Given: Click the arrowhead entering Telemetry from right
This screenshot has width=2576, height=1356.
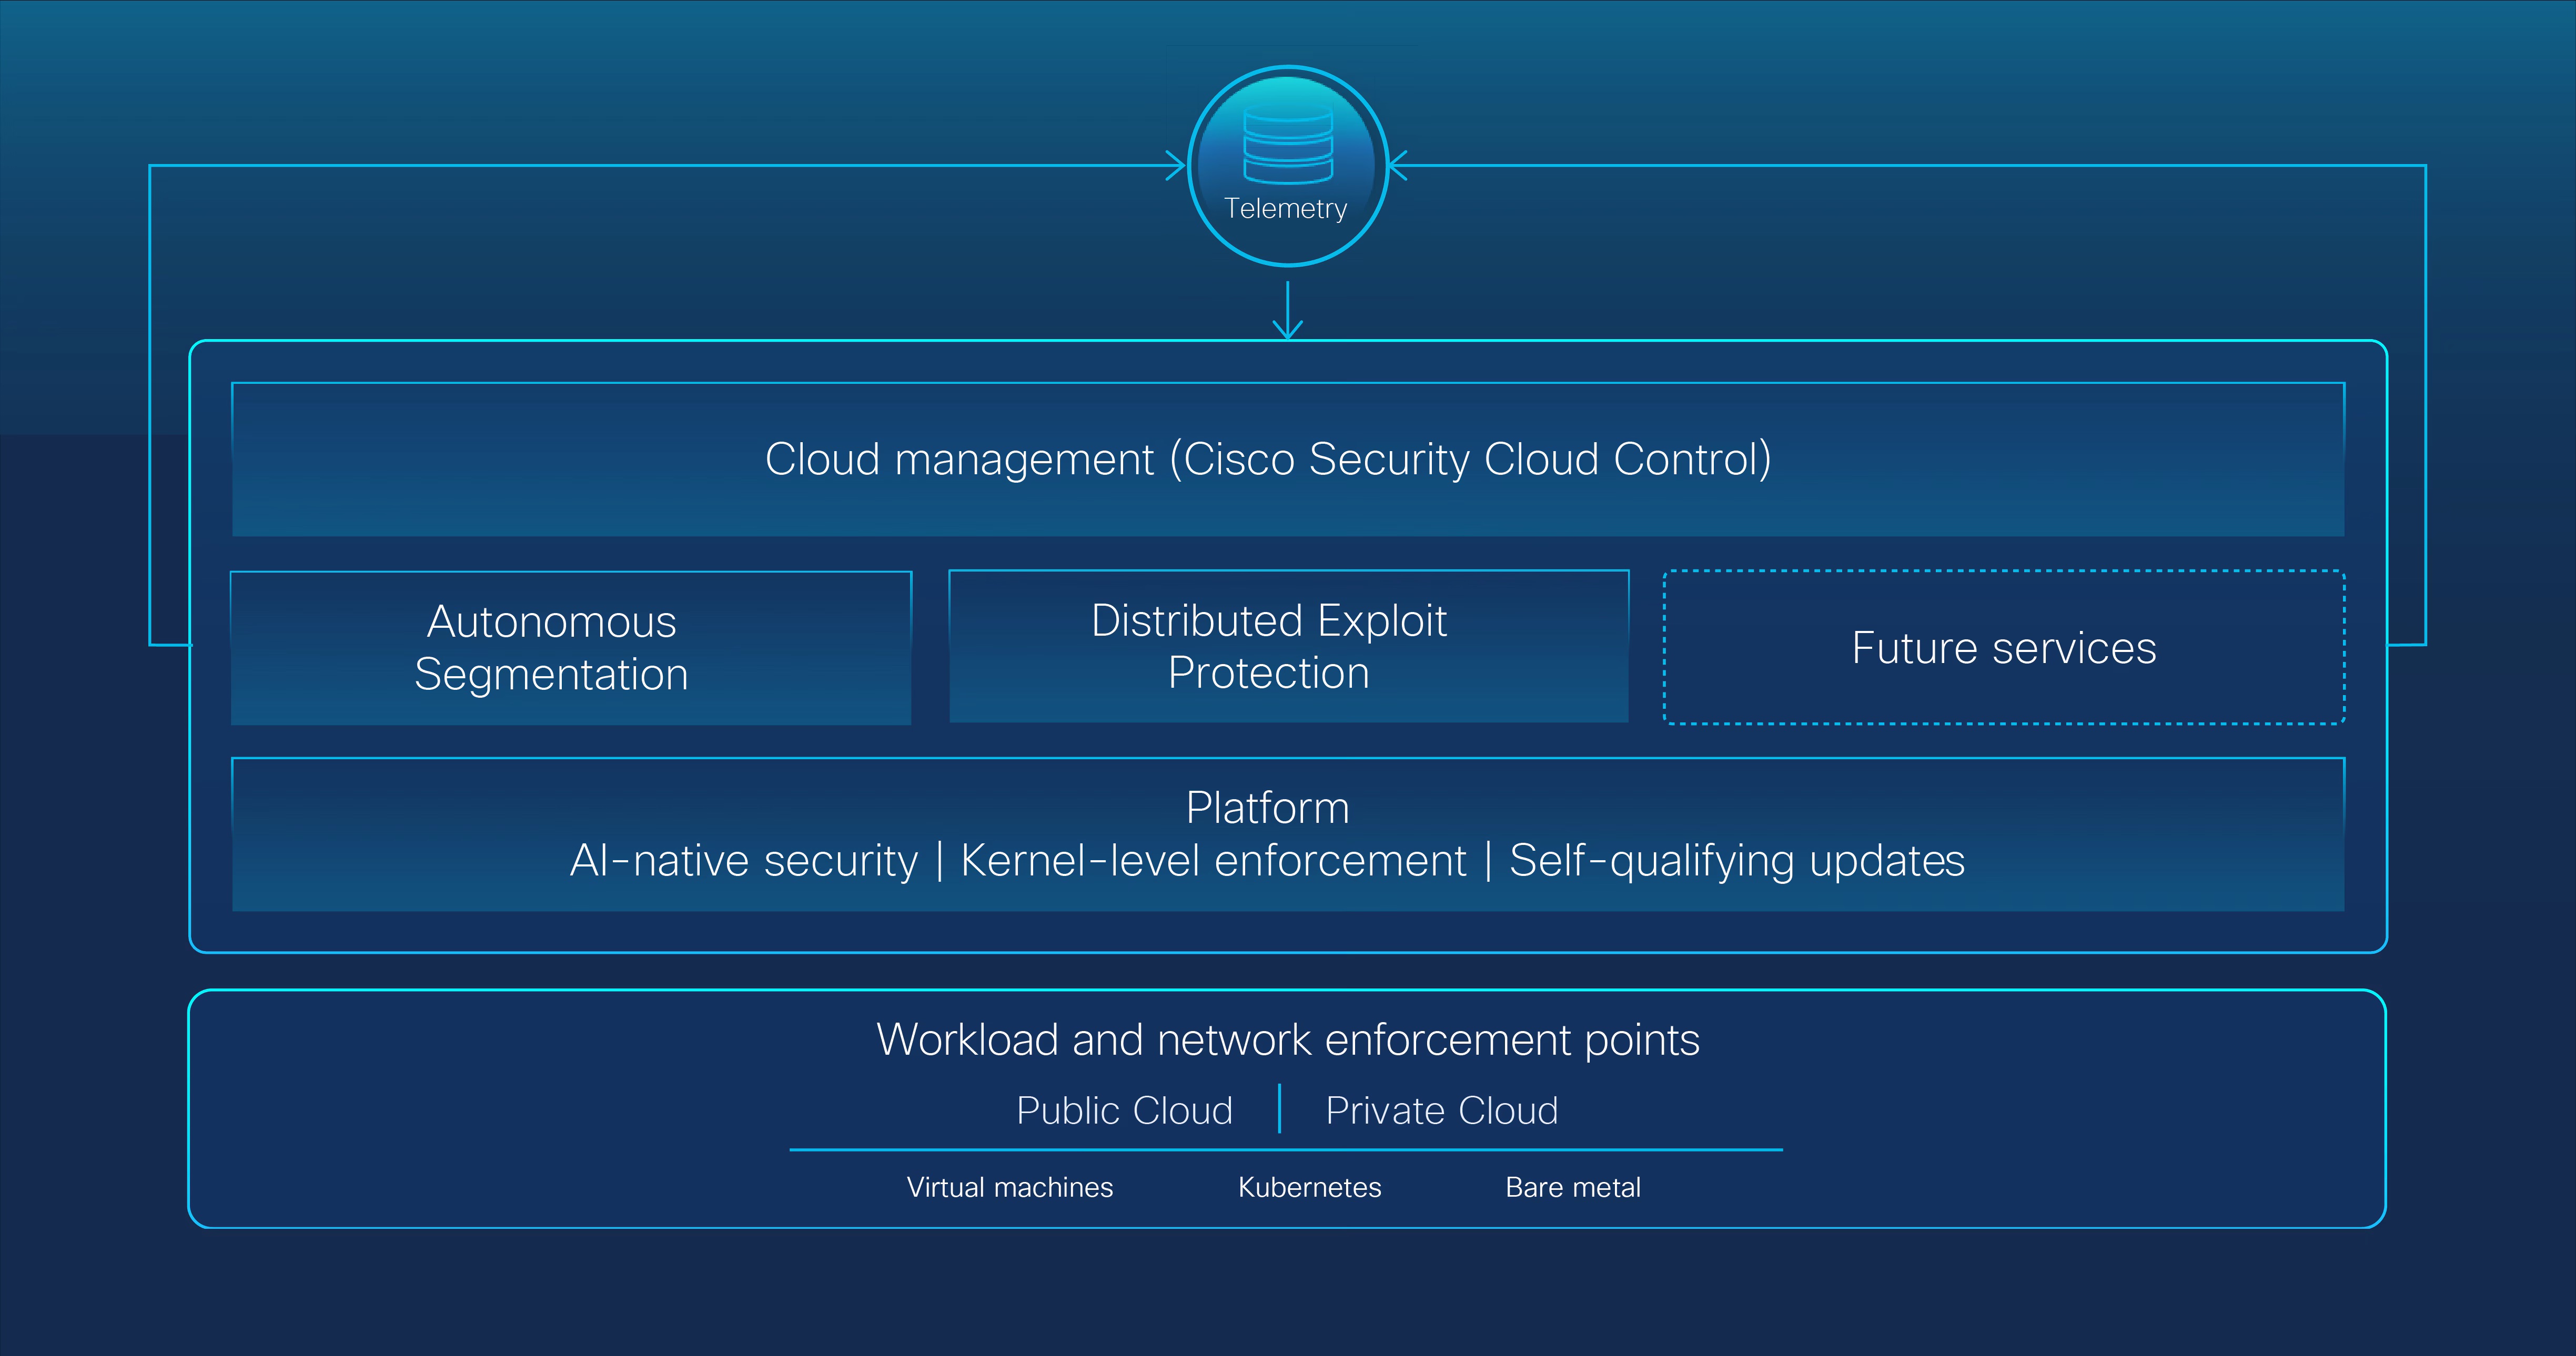Looking at the screenshot, I should [x=1399, y=166].
